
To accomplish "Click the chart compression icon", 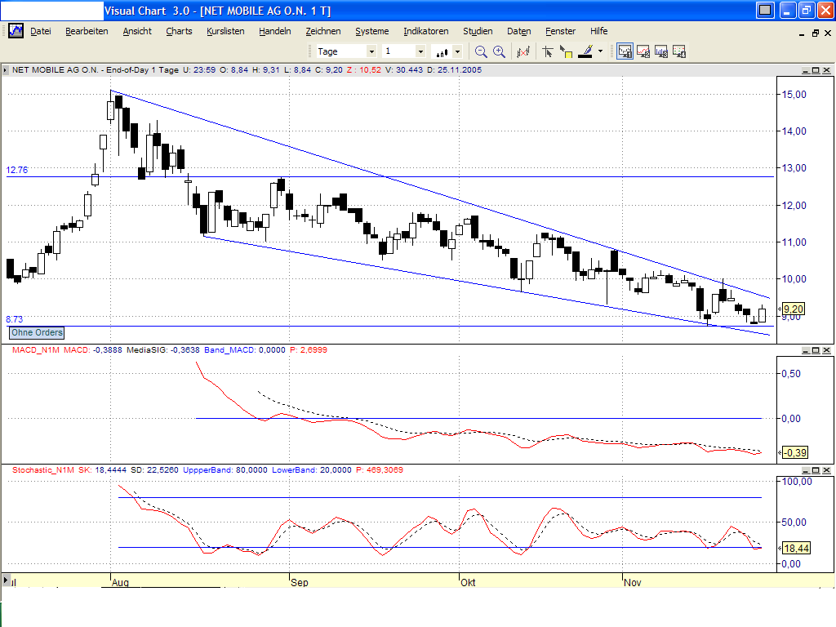I will pyautogui.click(x=523, y=51).
